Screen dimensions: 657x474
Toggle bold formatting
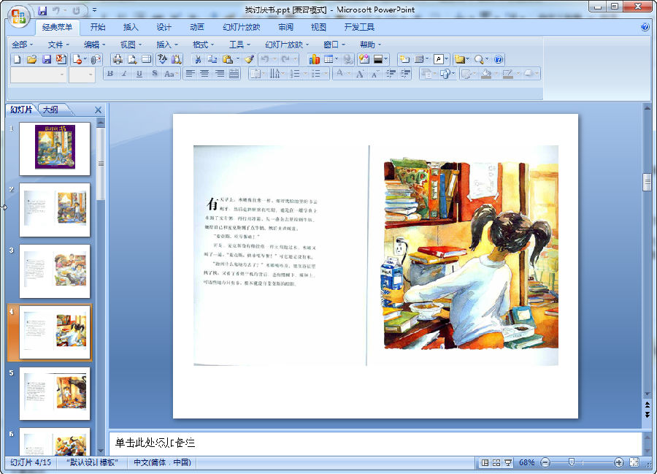[x=110, y=74]
